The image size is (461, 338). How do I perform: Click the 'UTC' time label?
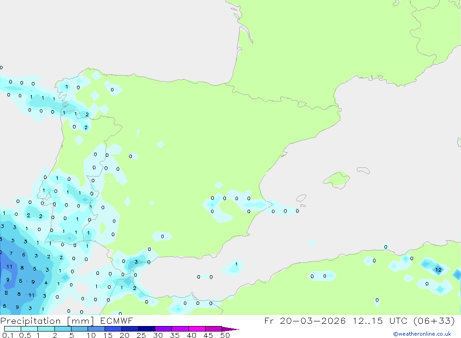point(399,320)
